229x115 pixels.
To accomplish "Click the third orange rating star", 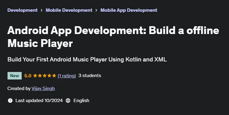I will pos(45,76).
